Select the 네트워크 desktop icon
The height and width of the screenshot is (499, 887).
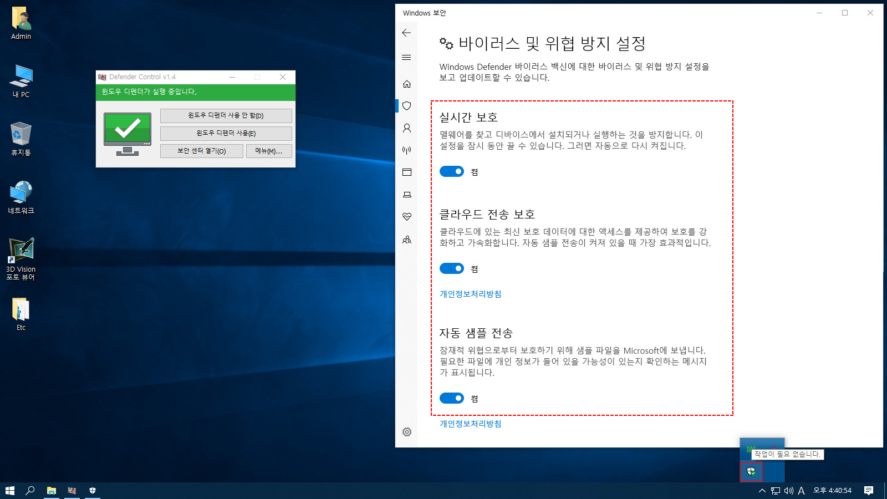click(x=21, y=197)
